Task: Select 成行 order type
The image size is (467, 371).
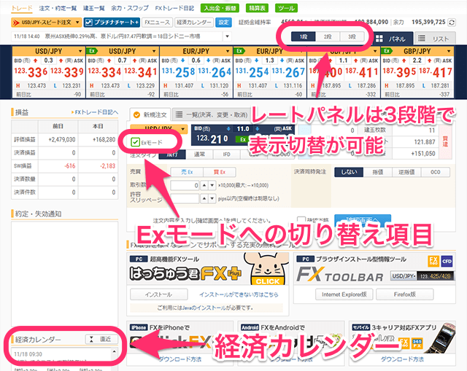Action: click(x=172, y=154)
